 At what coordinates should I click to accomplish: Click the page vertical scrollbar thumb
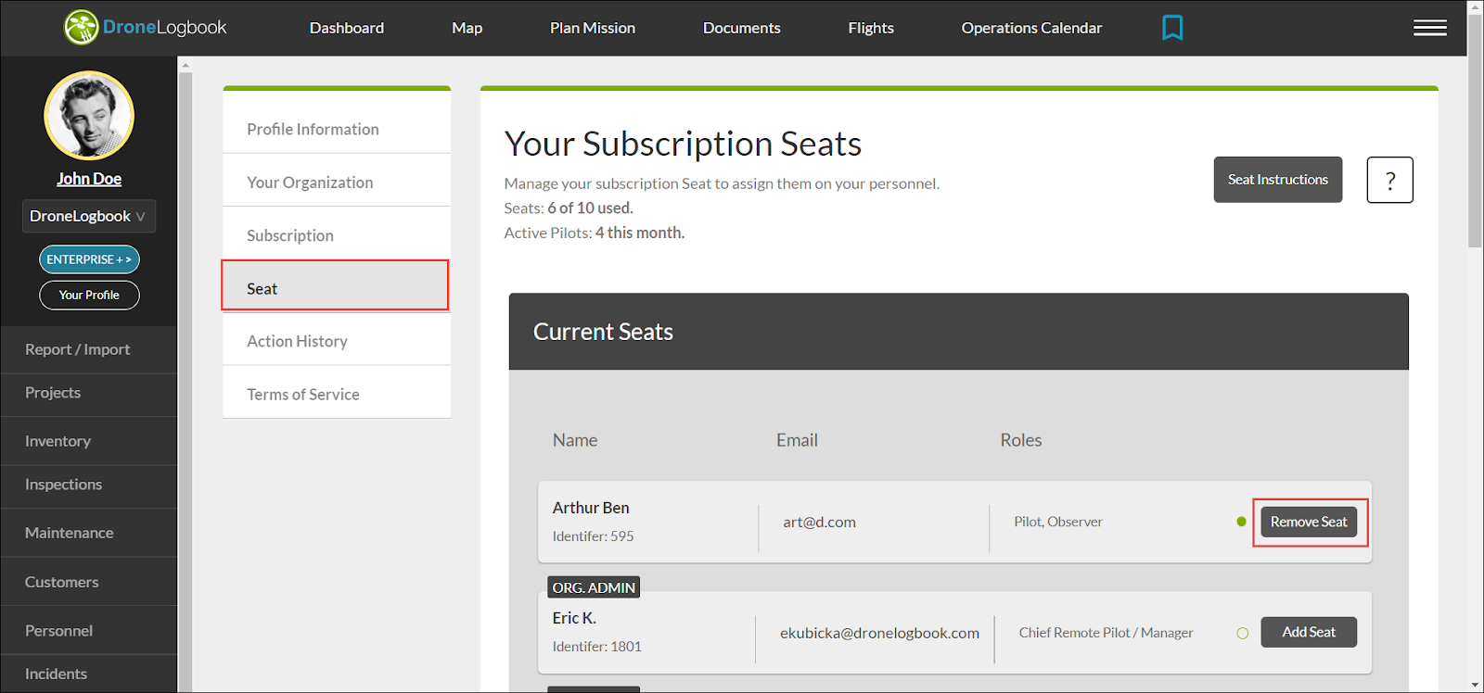click(1475, 130)
